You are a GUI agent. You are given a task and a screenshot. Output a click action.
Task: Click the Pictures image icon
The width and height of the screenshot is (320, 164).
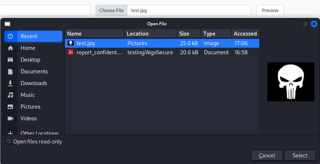(10, 107)
